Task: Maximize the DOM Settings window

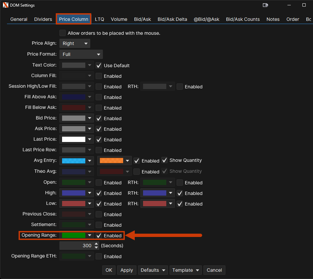Action: [x=304, y=5]
